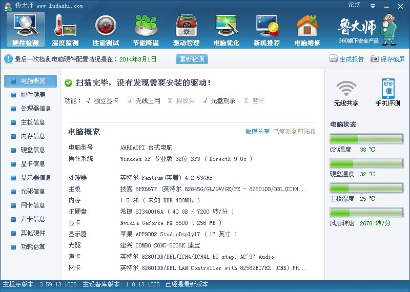This screenshot has height=292, width=410.
Task: Open the 新机推荐 new machine recommendation icon
Action: click(266, 28)
